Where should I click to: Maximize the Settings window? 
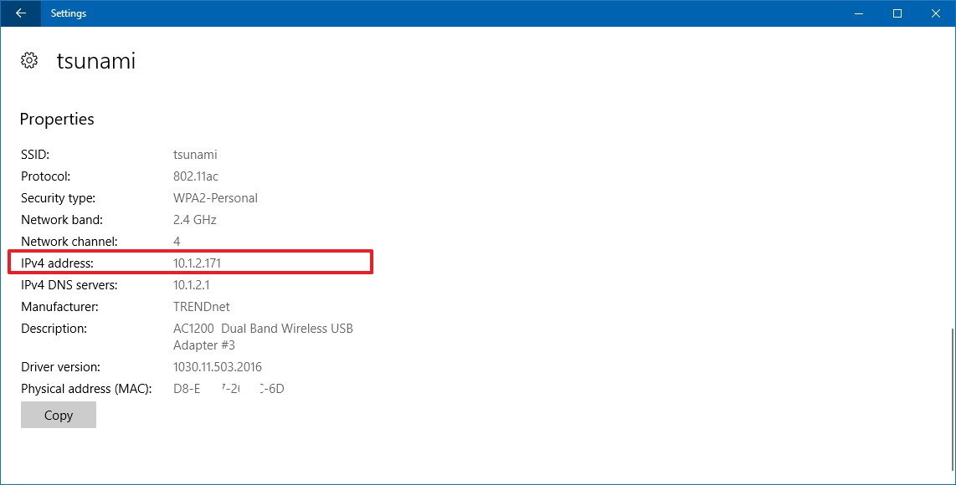(x=897, y=13)
